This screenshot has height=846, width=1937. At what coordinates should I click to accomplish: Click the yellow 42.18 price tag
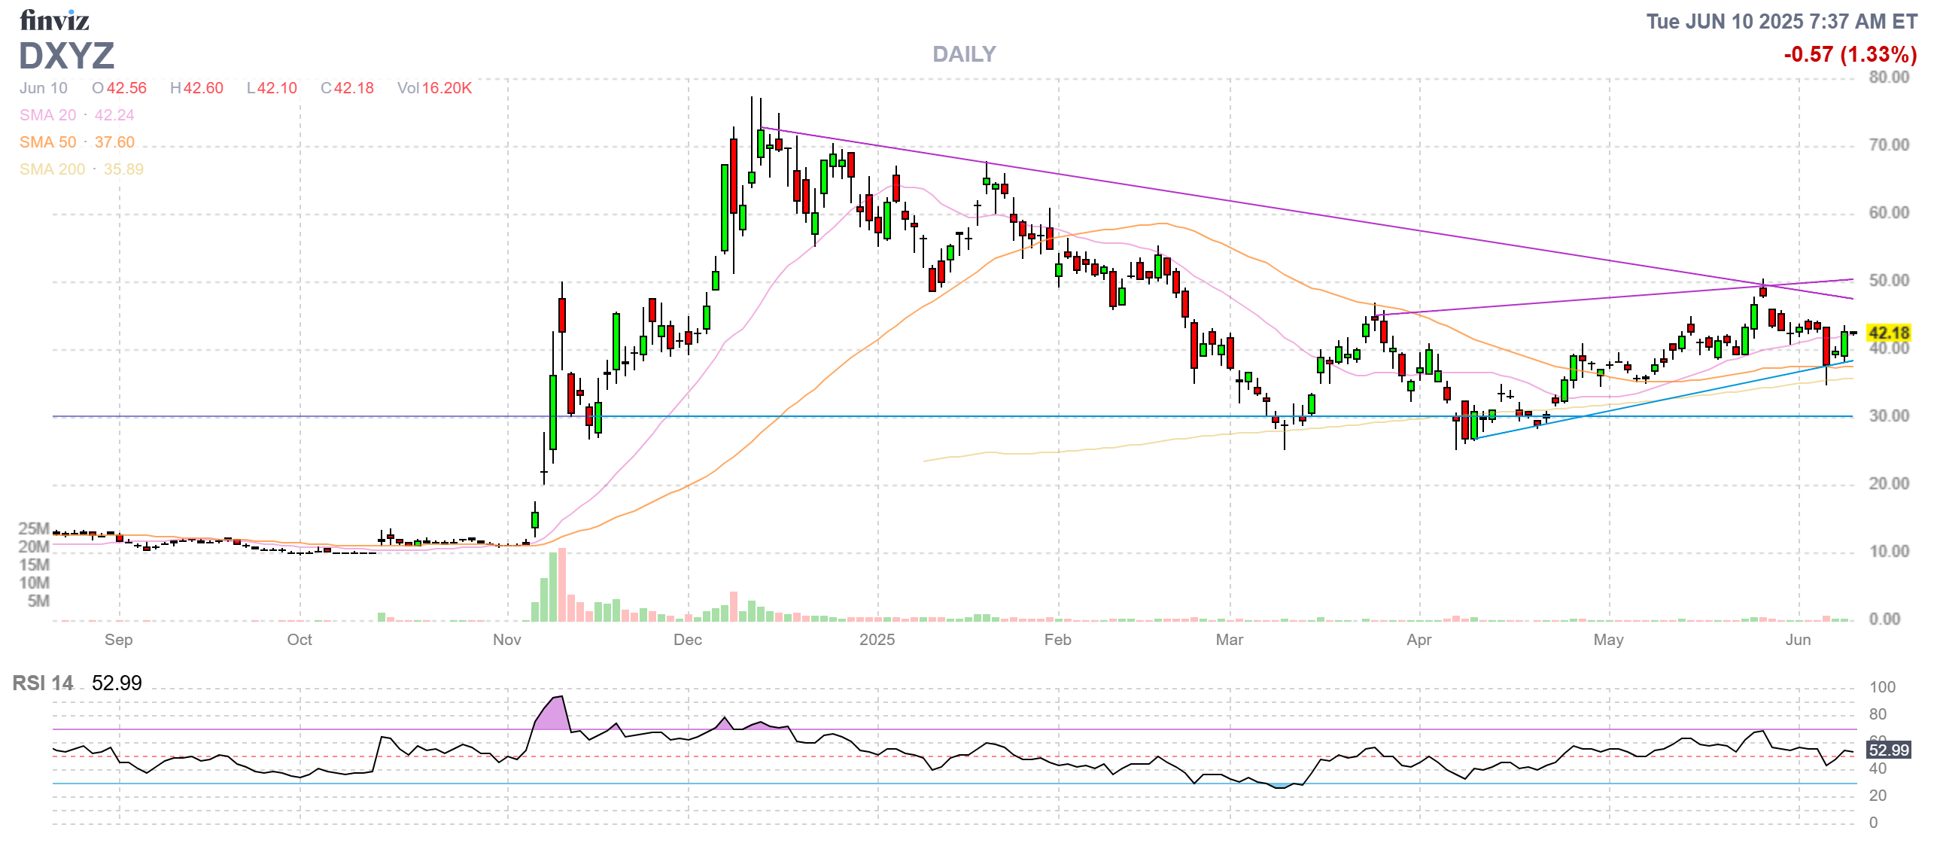tap(1888, 333)
